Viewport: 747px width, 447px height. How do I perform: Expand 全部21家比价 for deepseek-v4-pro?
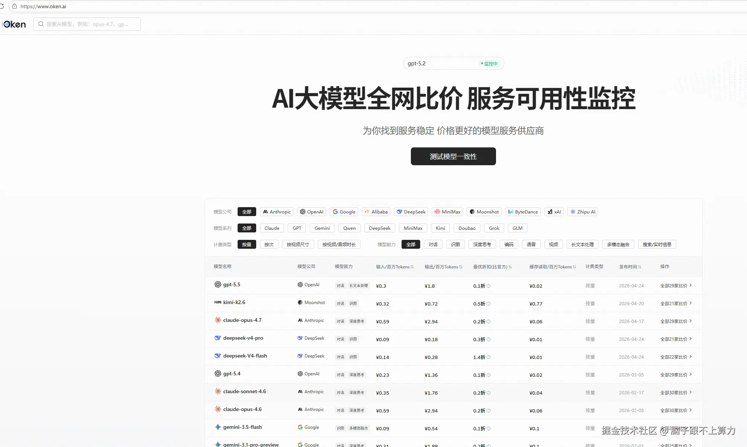[x=676, y=339]
